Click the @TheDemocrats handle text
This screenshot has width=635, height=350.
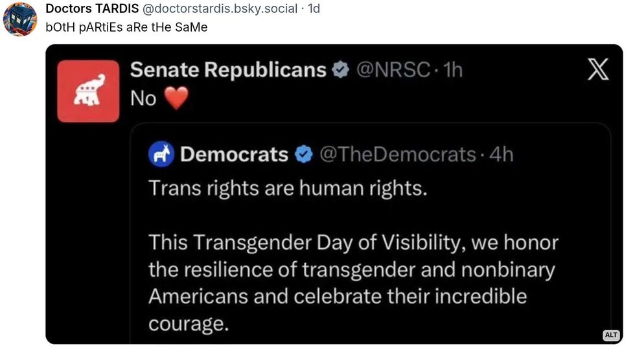click(x=397, y=155)
